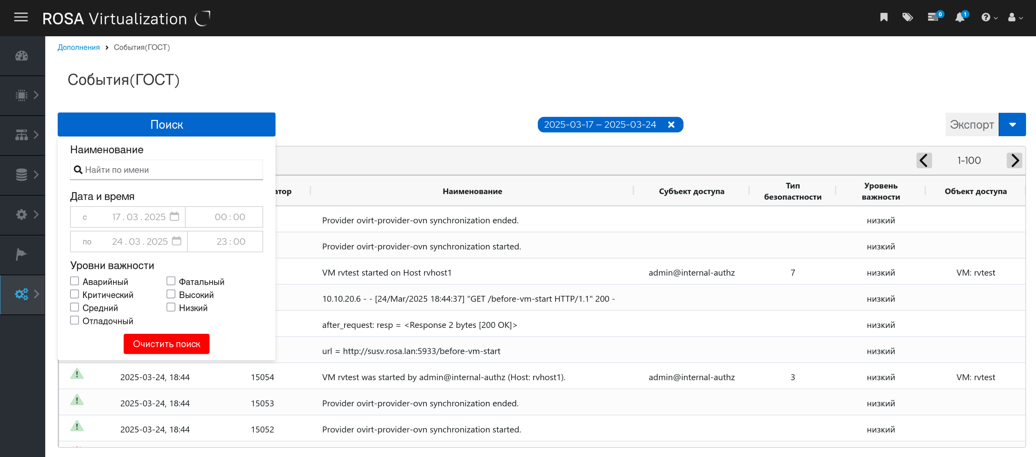
Task: Remove the 2025-03-17 – 2025-03-24 date filter chip
Action: point(671,125)
